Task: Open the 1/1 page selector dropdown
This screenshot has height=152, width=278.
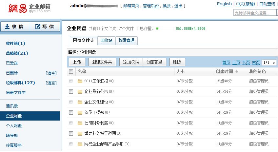Action: tap(269, 63)
